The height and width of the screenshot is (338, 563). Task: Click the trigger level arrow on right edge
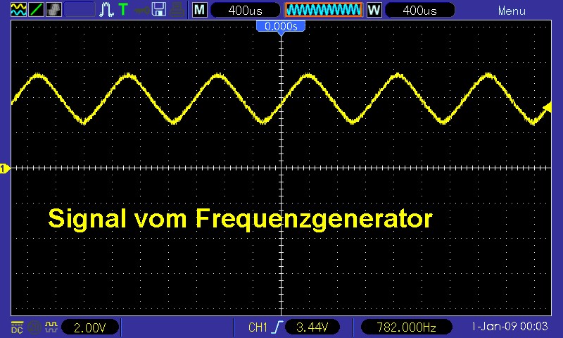coord(548,107)
